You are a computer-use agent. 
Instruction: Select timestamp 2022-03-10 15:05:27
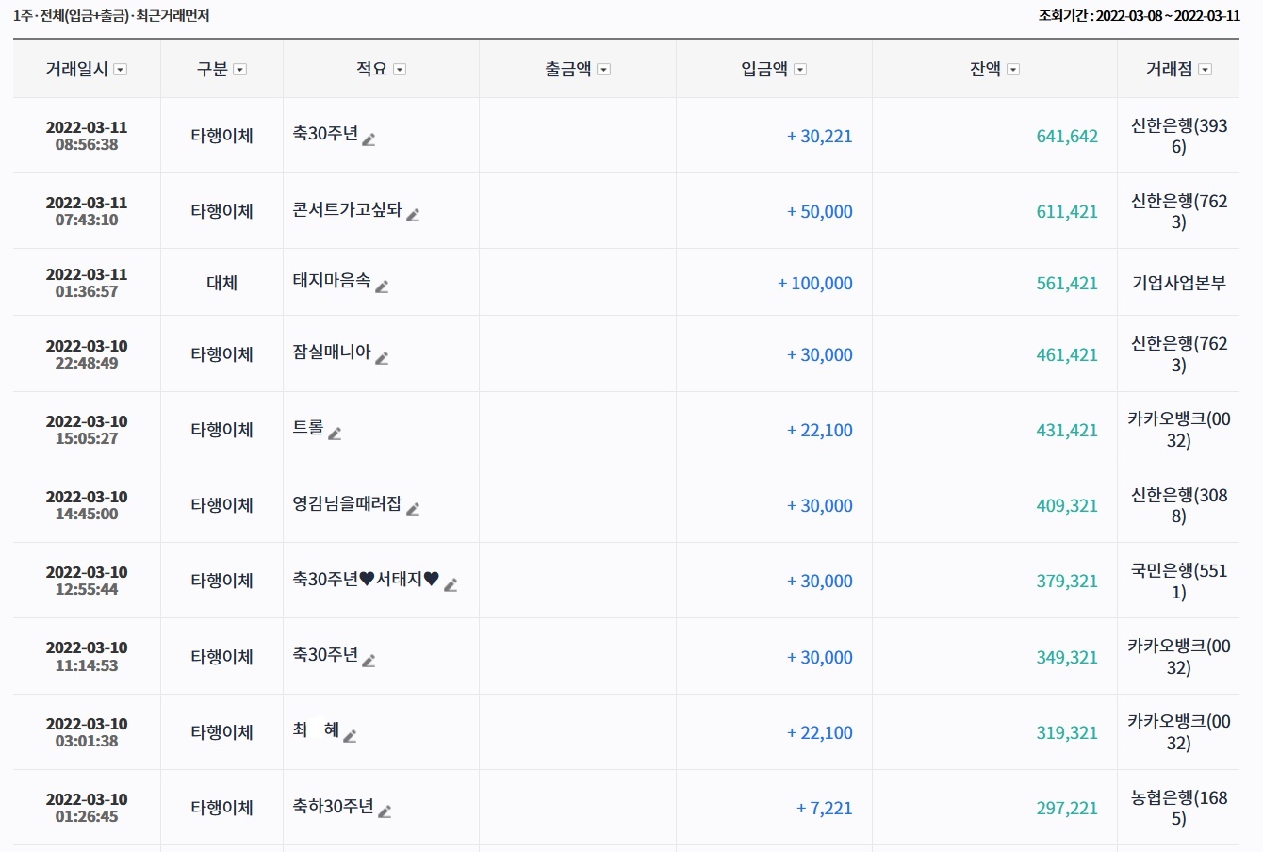pyautogui.click(x=87, y=430)
